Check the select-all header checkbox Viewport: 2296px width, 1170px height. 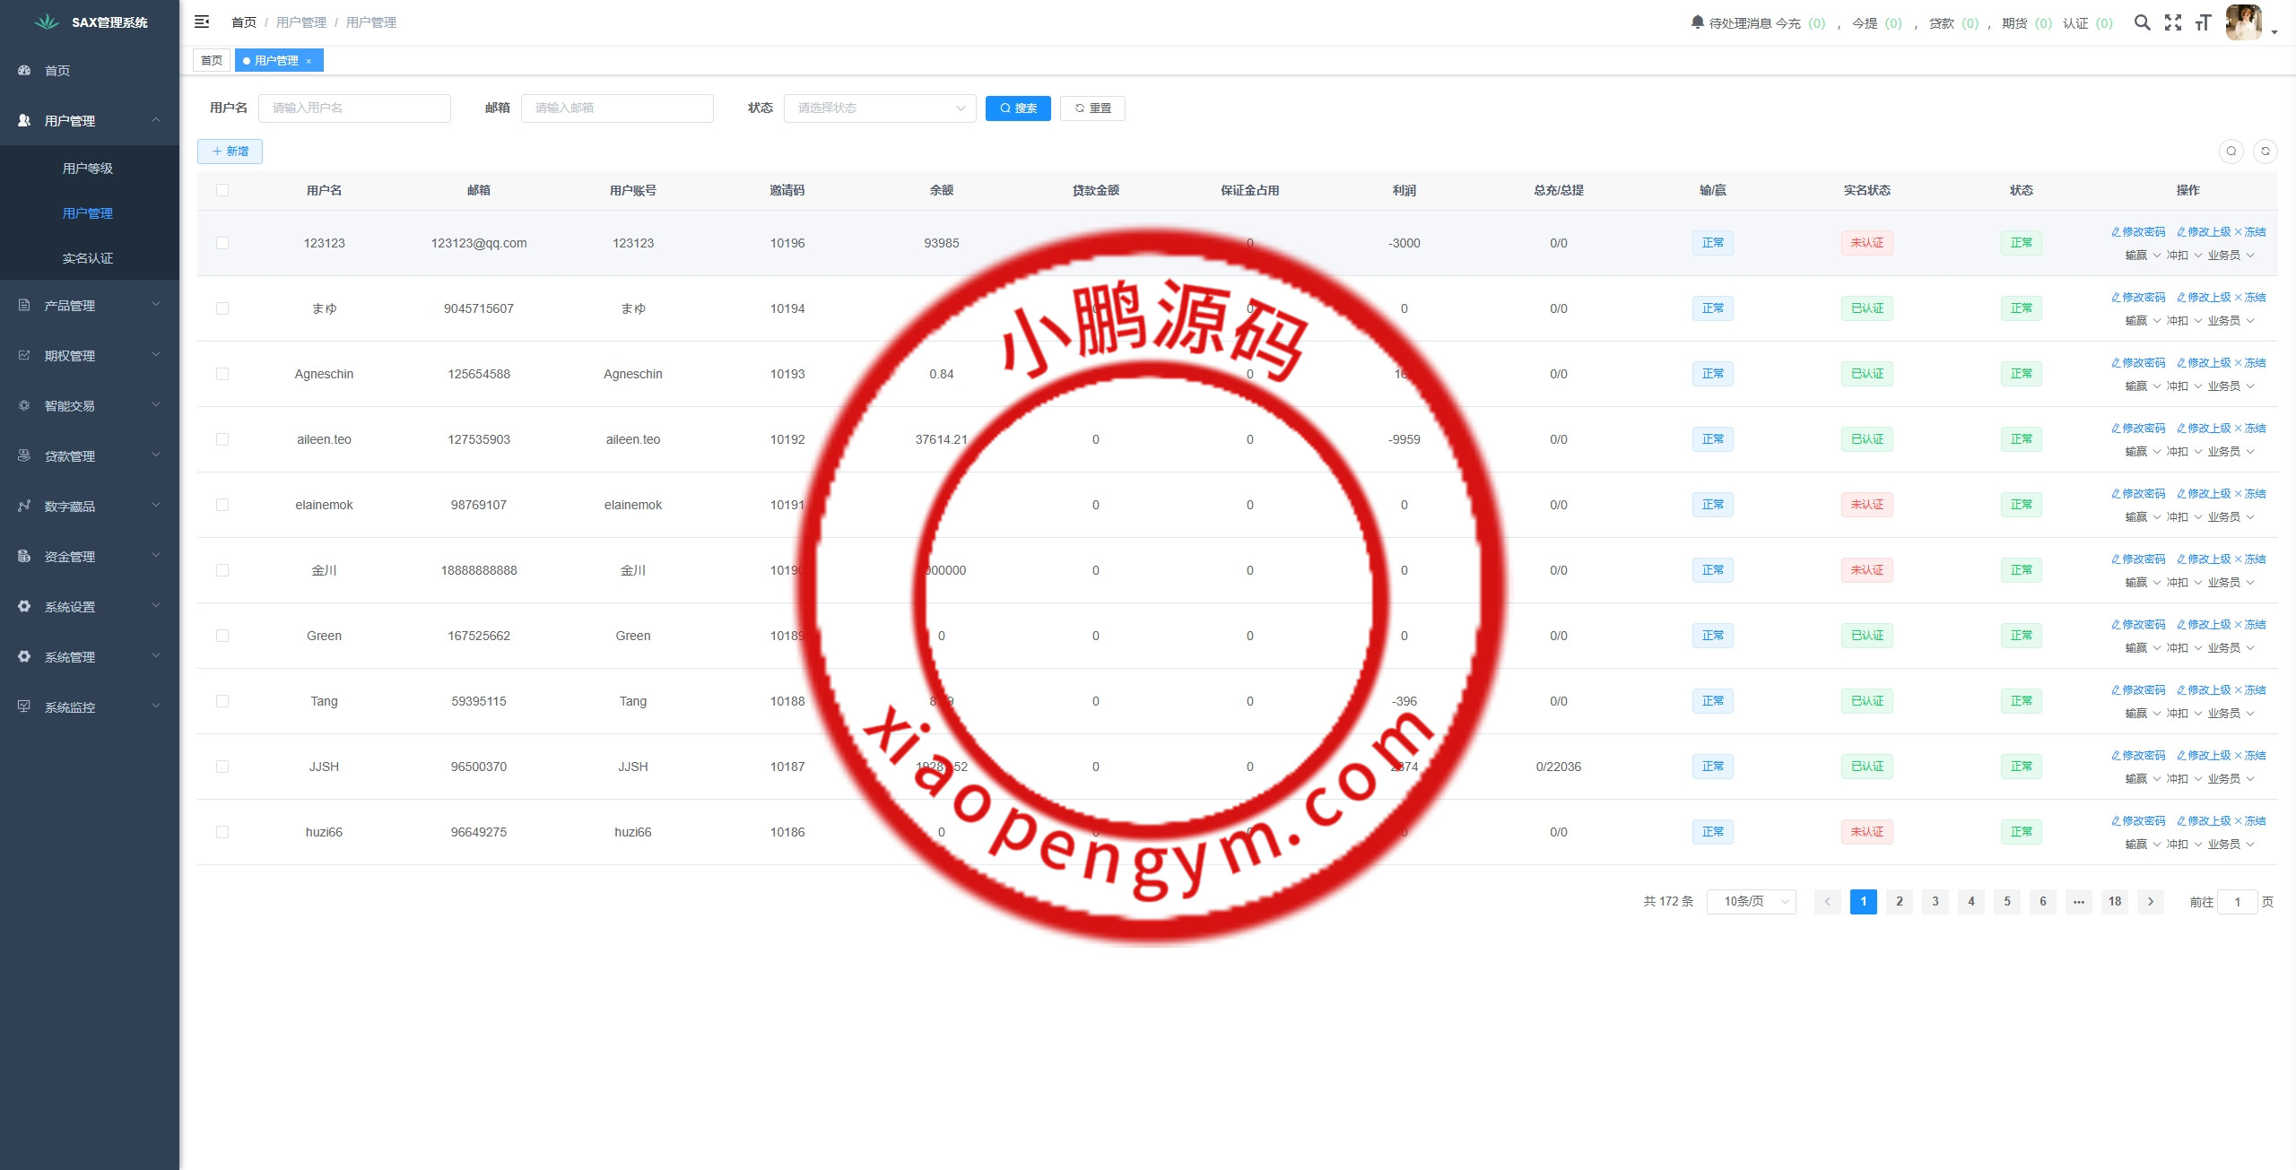coord(222,190)
